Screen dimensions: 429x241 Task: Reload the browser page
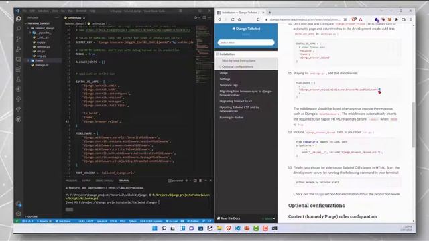click(x=233, y=19)
